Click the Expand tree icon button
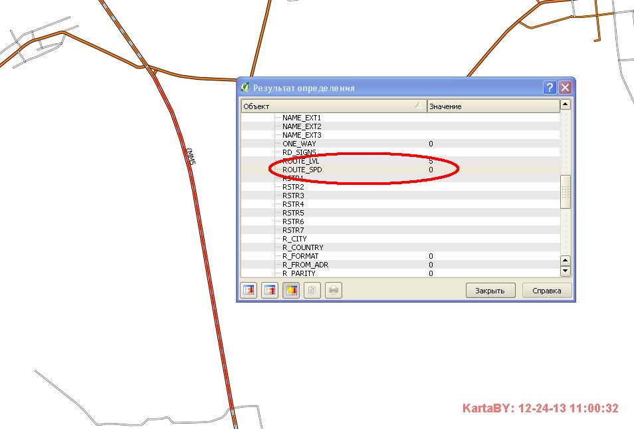Image resolution: width=634 pixels, height=429 pixels. (249, 291)
